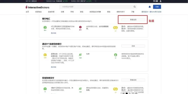The height and width of the screenshot is (94, 188).
Task: Click the Interactive Brokers logo
Action: (x=37, y=7)
